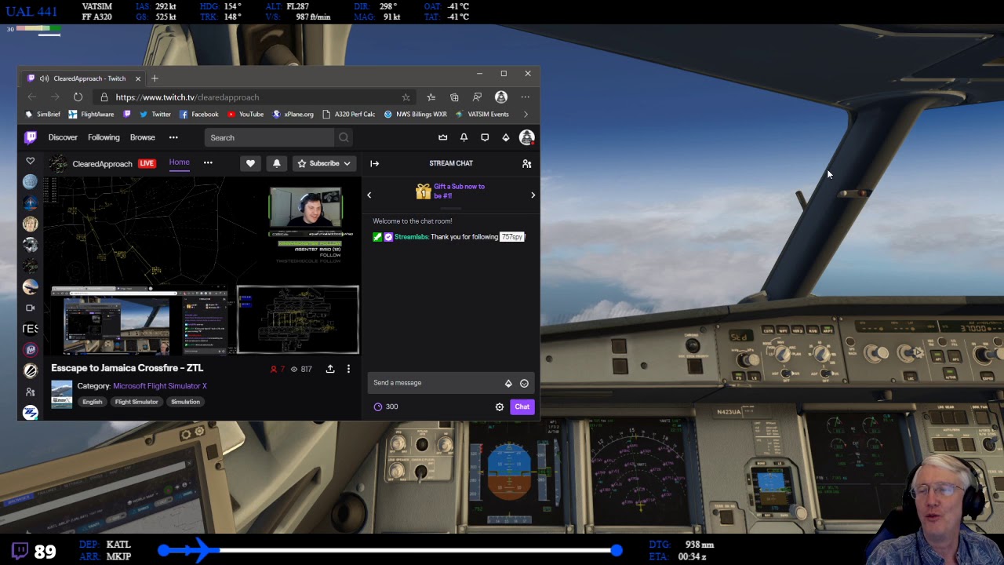The width and height of the screenshot is (1004, 565).
Task: Open the NWS Billings WXR bookmark
Action: click(415, 115)
